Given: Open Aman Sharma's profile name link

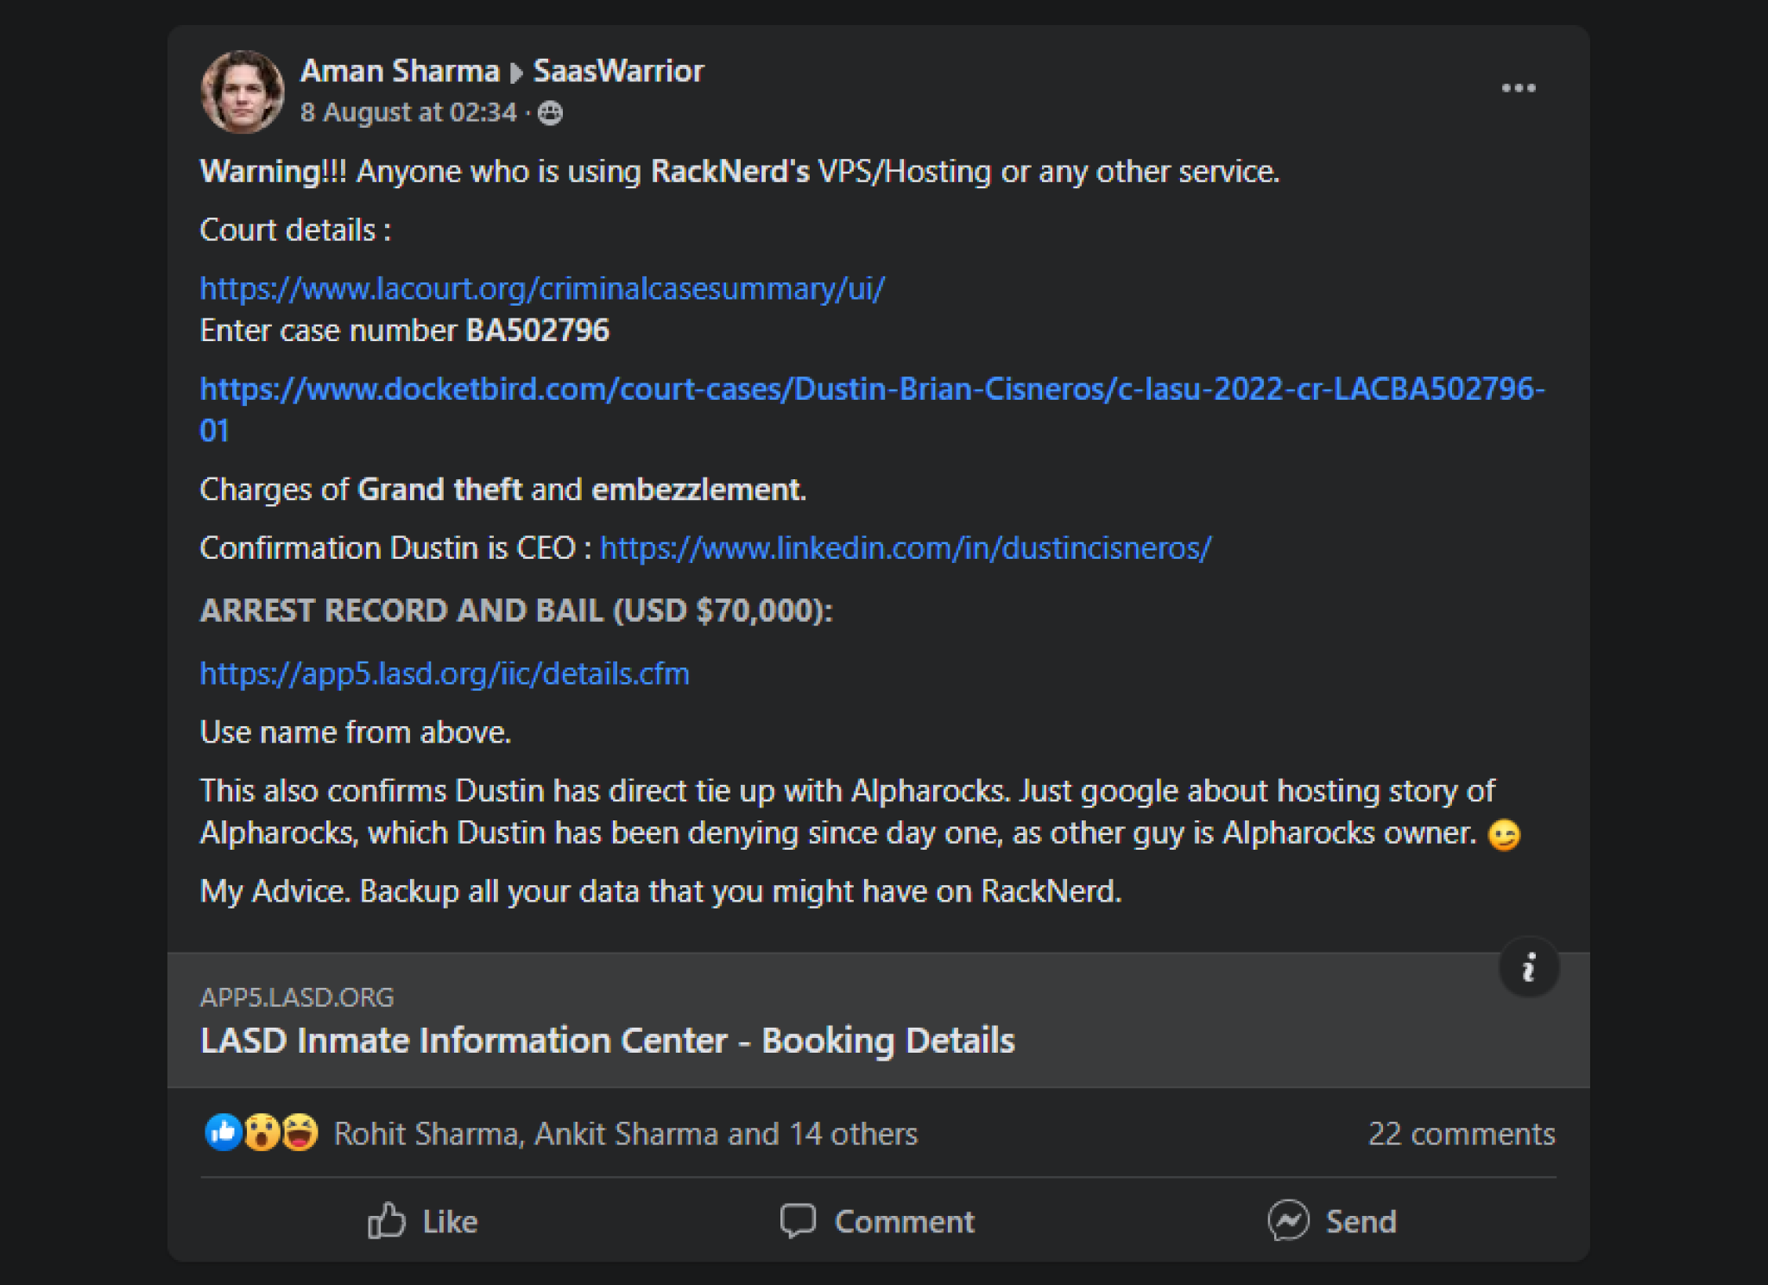Looking at the screenshot, I should click(400, 71).
